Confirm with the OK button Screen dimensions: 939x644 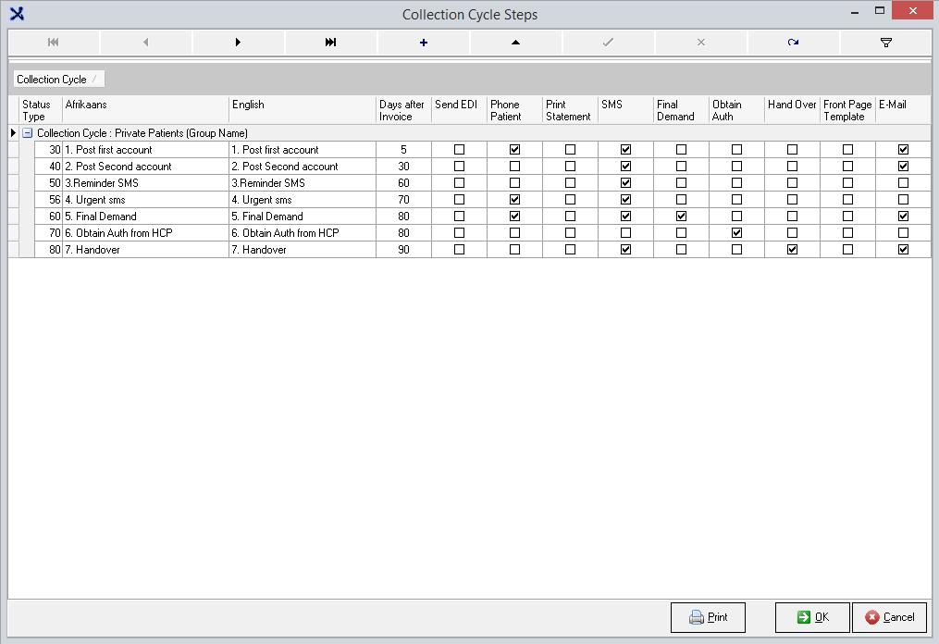click(812, 617)
